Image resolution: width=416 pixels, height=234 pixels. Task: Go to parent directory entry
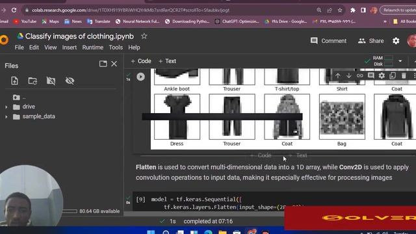point(19,97)
